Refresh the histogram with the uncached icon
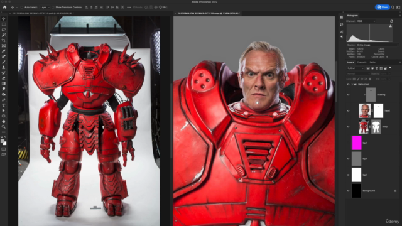402x226 pixels. 391,21
